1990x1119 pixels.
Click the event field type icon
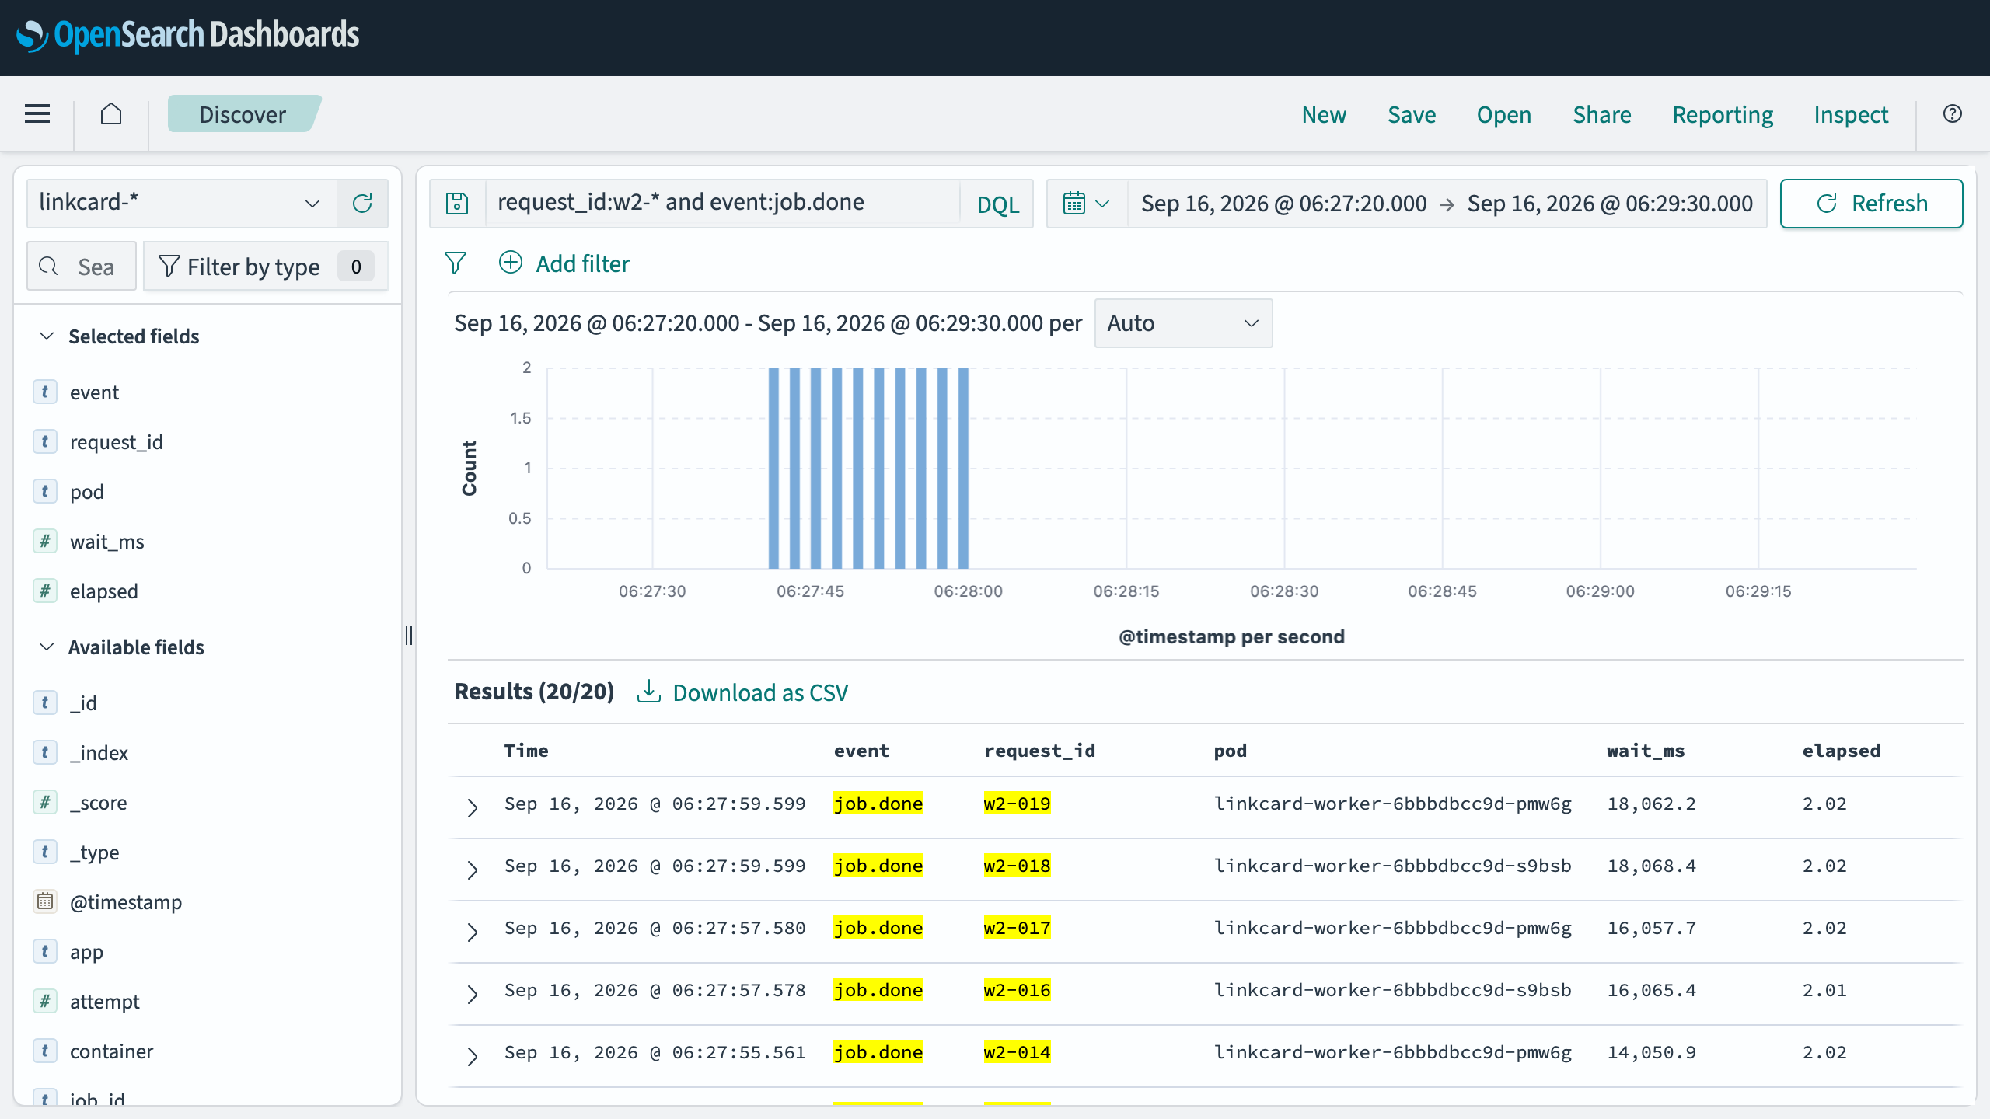(45, 392)
